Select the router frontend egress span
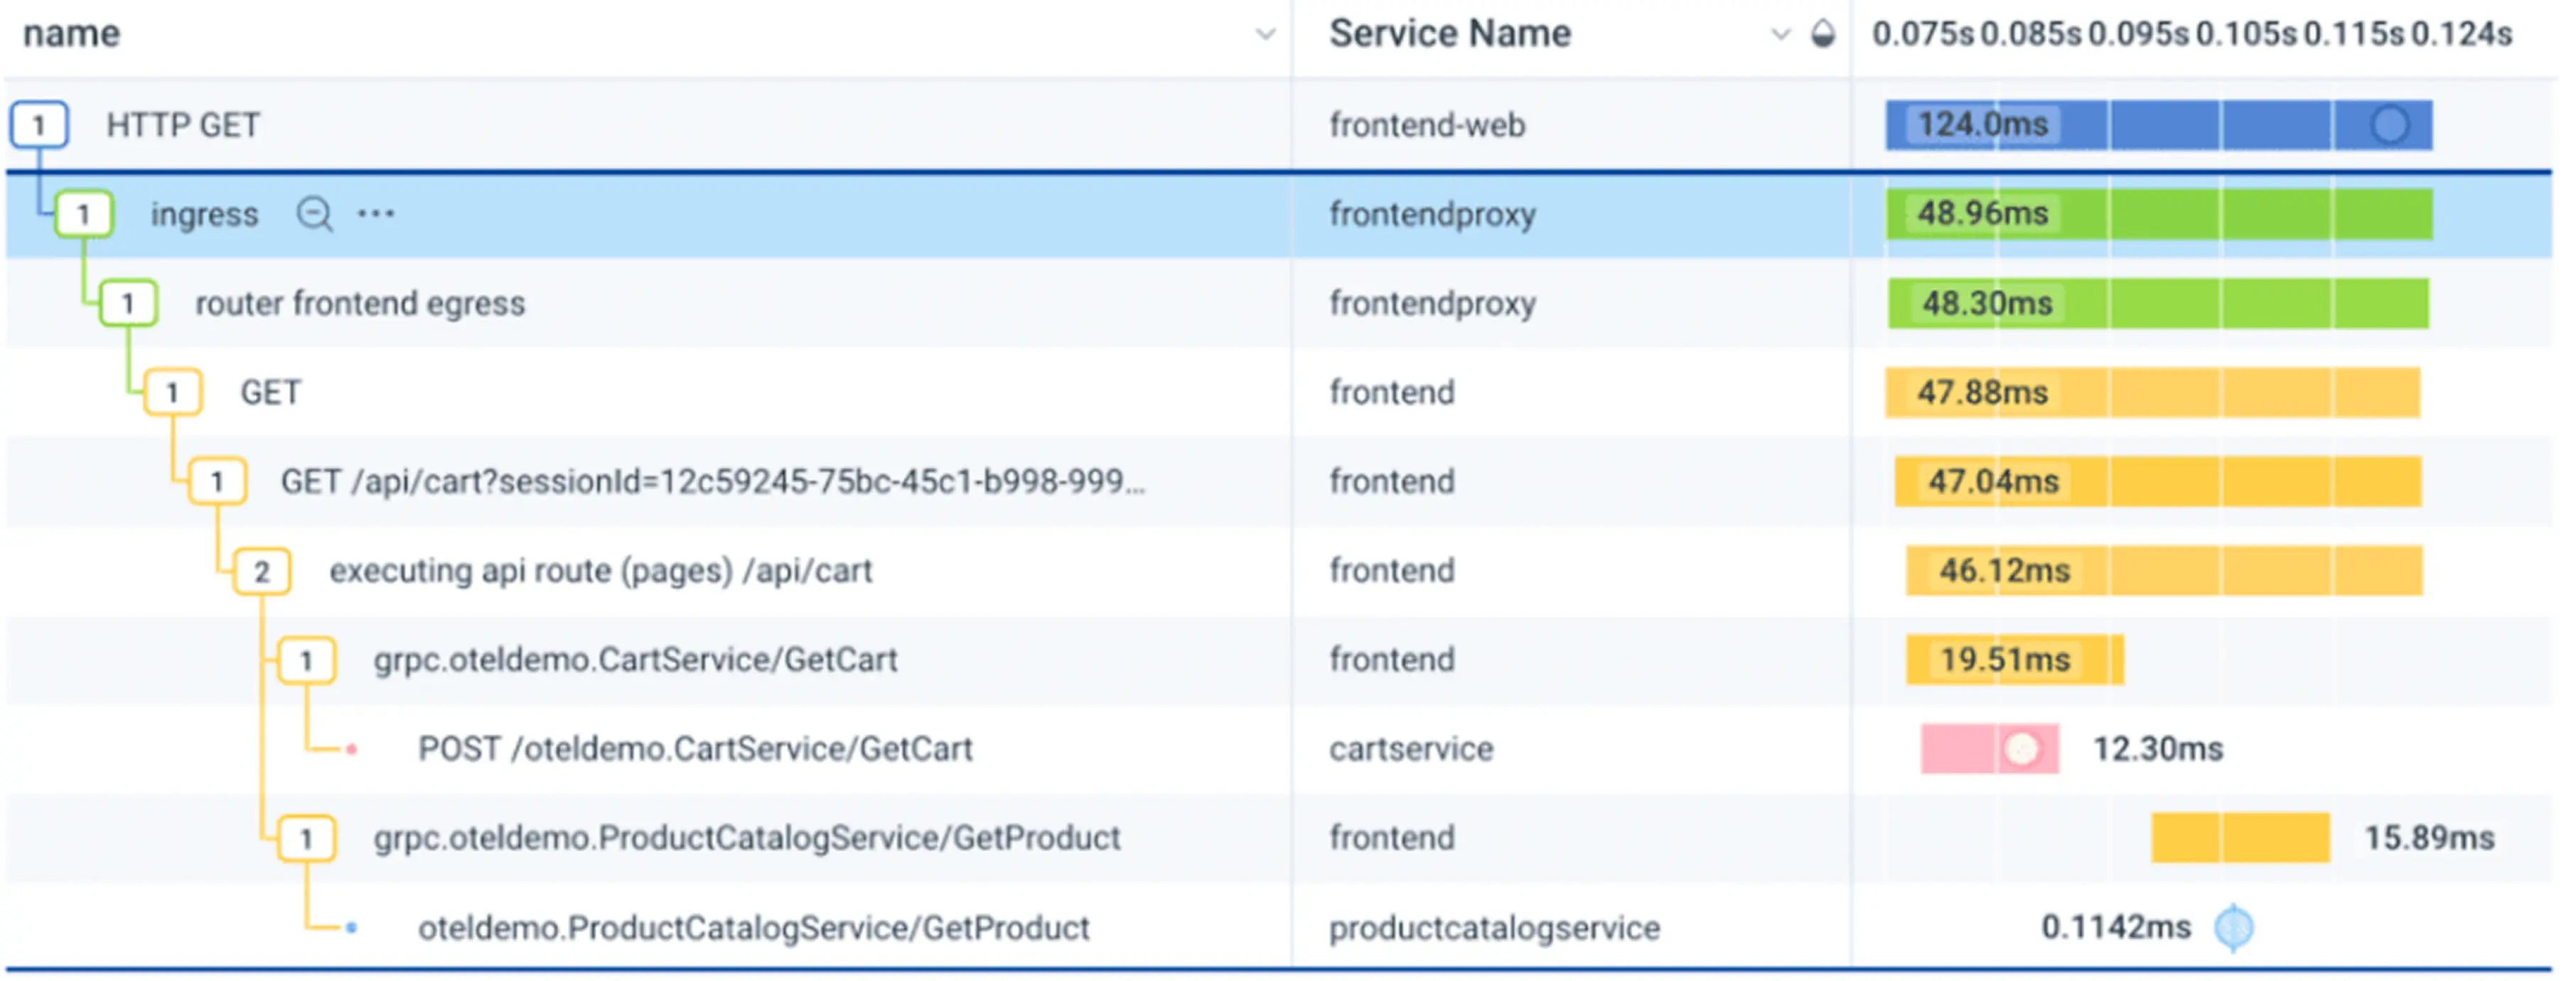The width and height of the screenshot is (2576, 981). click(360, 303)
